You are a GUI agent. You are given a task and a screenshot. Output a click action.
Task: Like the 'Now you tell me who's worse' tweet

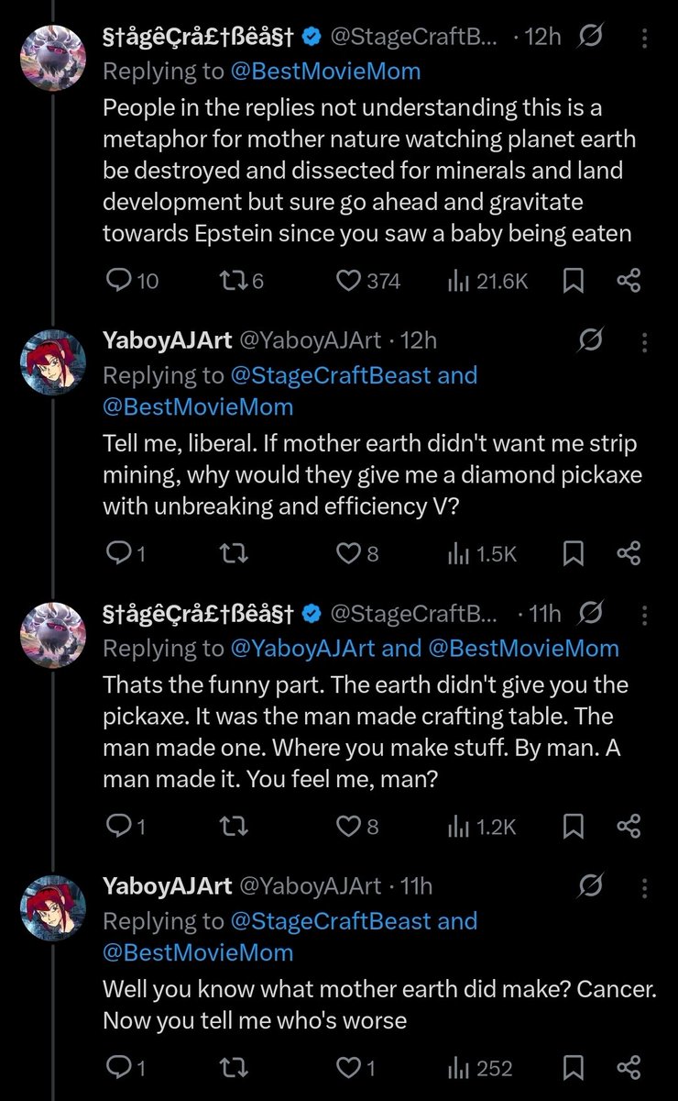click(x=357, y=1068)
